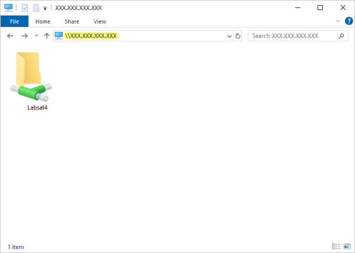The width and height of the screenshot is (355, 253).
Task: Click the New folder quick access icon
Action: [36, 8]
